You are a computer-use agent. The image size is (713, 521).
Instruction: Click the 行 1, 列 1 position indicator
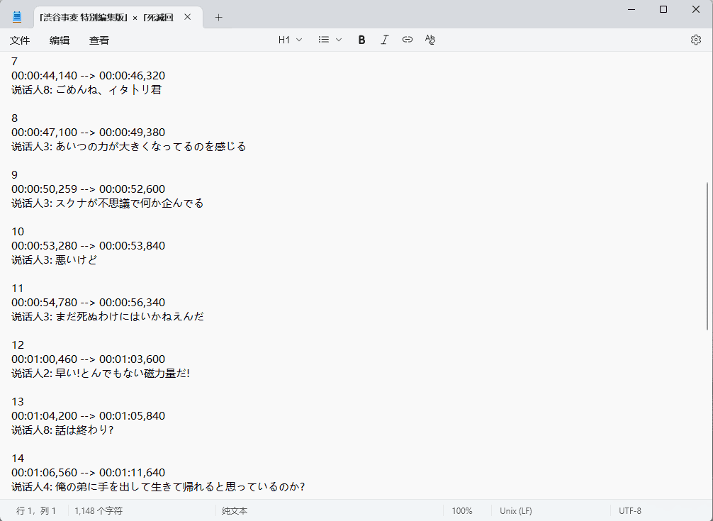[36, 510]
